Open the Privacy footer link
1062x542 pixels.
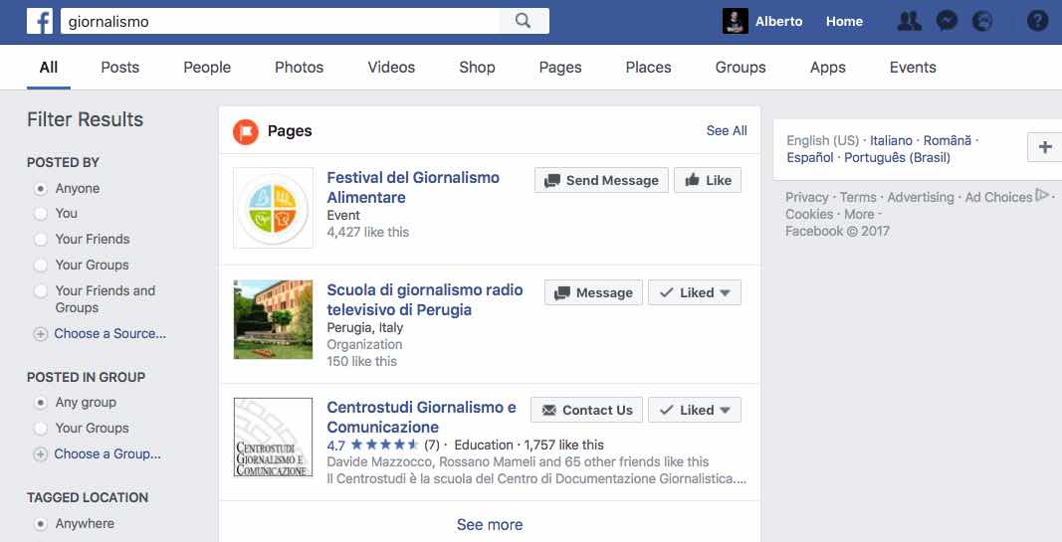click(806, 197)
